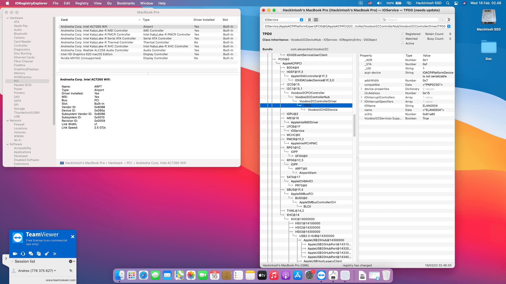Open TeamViewer file transfer box icon
506x284 pixels.
coord(39,254)
